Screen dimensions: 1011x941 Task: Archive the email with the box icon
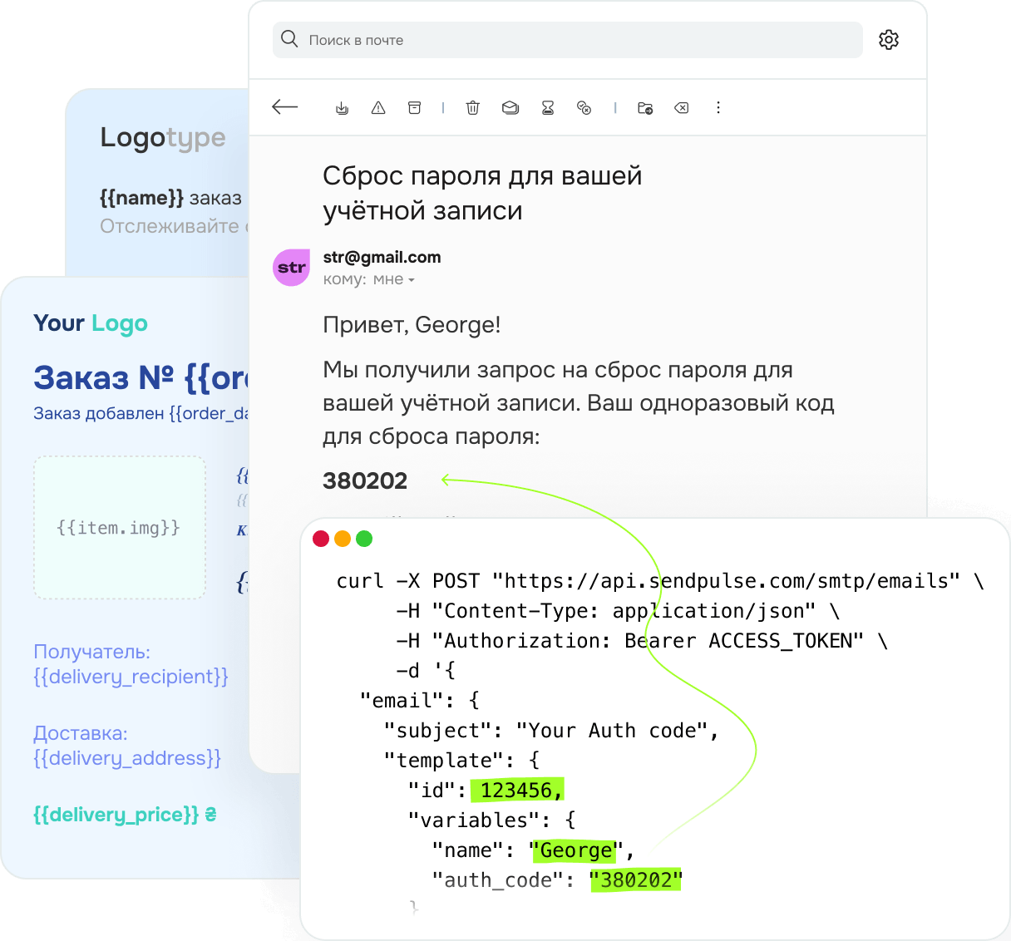pyautogui.click(x=414, y=108)
